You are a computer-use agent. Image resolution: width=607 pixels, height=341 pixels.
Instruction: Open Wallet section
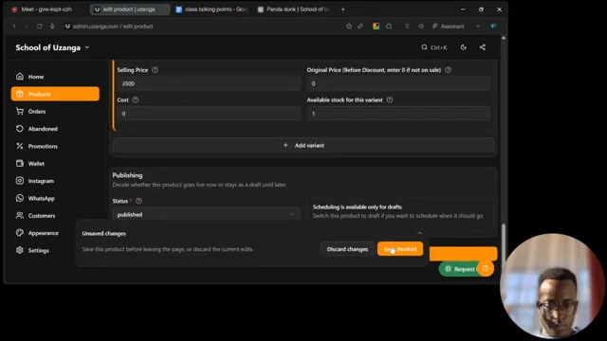pyautogui.click(x=55, y=164)
